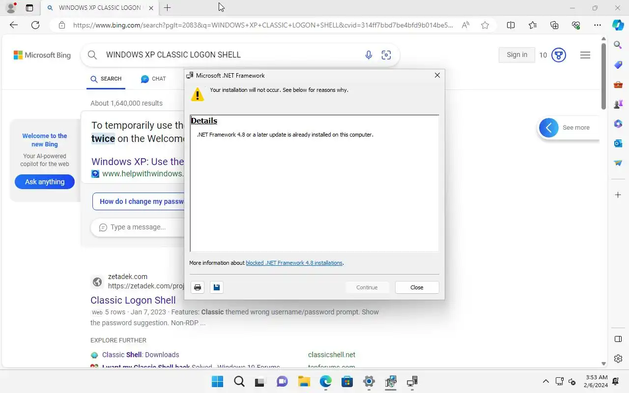This screenshot has width=629, height=393.
Task: Open sidebar Microsoft 365 icon
Action: pos(618,124)
